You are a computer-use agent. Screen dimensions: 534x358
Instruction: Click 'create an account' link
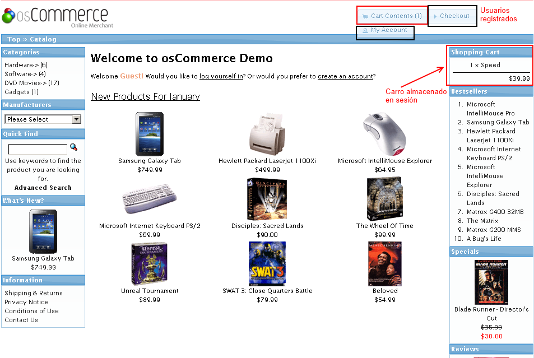coord(345,76)
